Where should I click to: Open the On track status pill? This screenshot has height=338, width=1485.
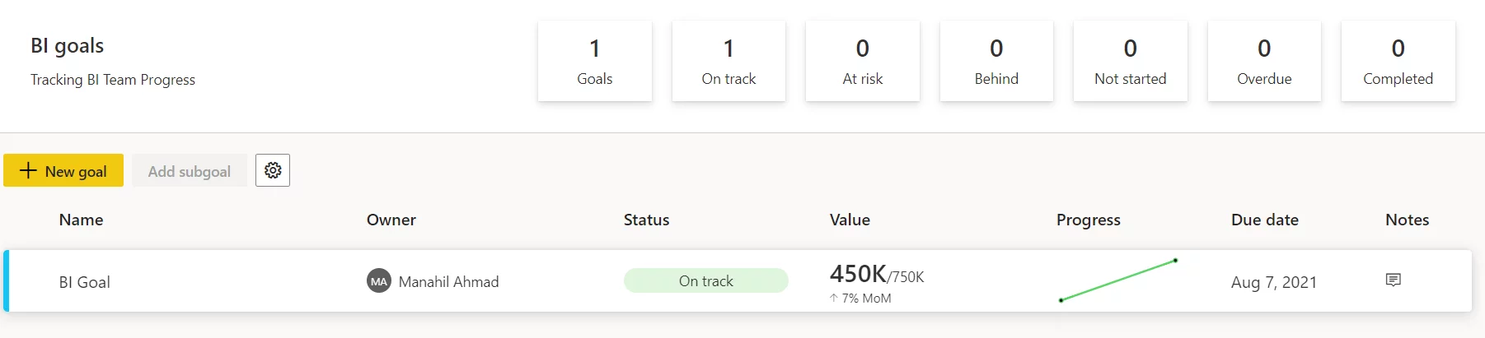pyautogui.click(x=706, y=280)
